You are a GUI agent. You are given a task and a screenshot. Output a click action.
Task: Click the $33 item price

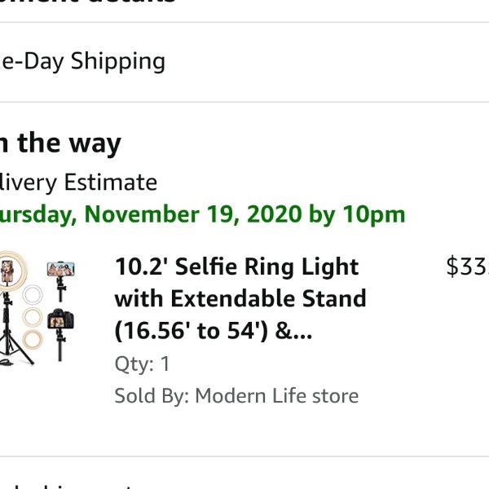point(468,267)
